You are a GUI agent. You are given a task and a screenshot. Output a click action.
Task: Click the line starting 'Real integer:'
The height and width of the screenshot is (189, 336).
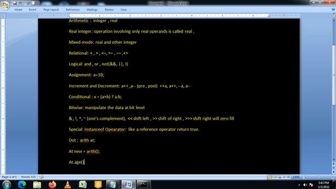click(132, 31)
